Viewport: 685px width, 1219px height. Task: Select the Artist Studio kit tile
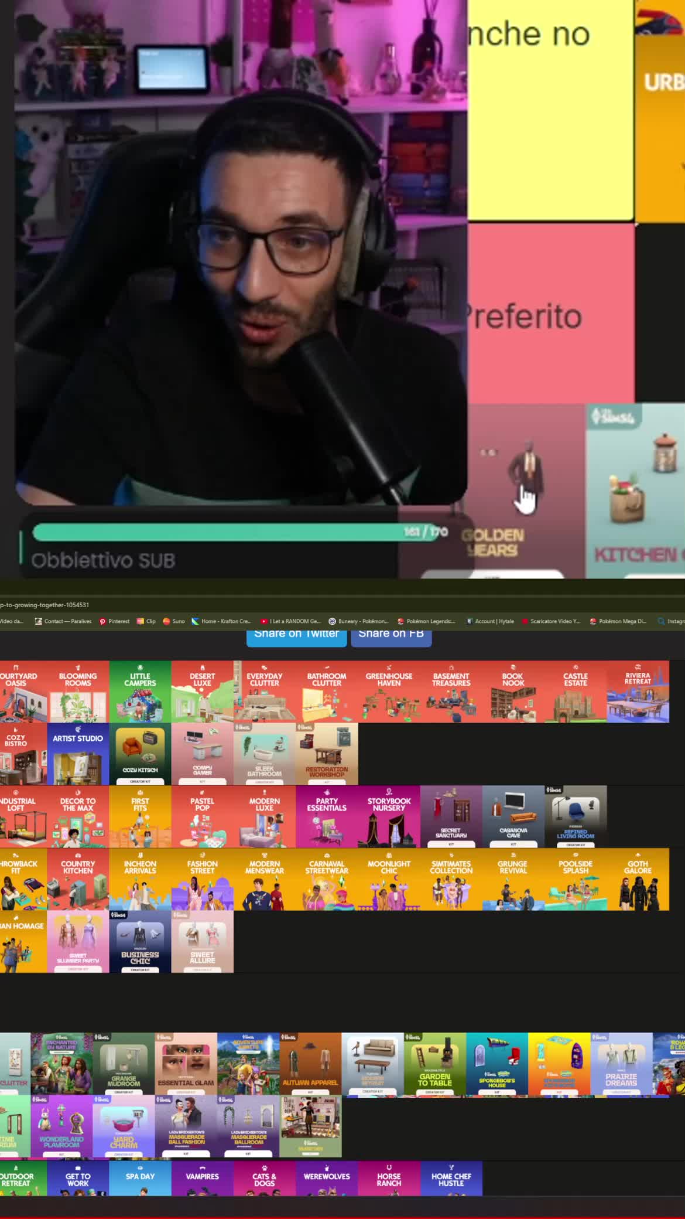point(78,754)
